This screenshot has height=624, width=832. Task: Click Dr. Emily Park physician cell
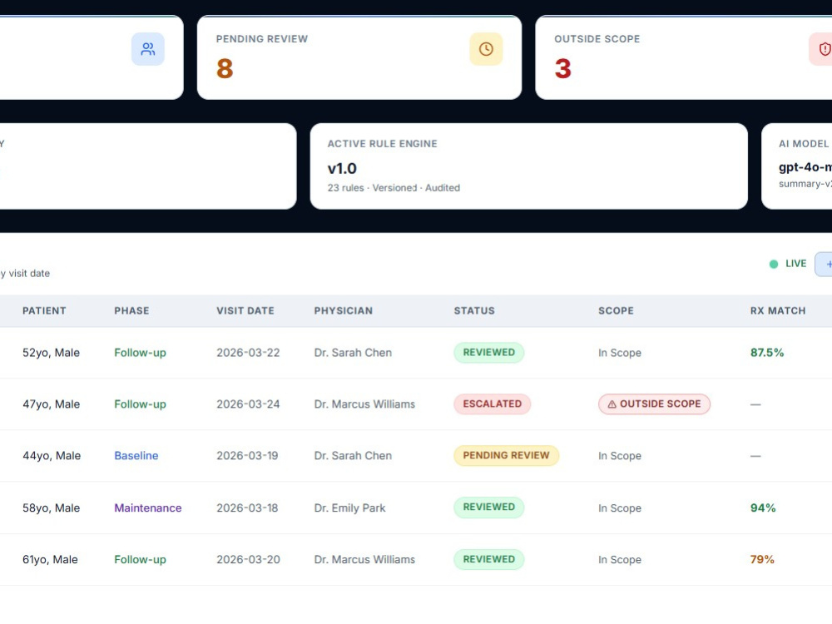tap(349, 508)
